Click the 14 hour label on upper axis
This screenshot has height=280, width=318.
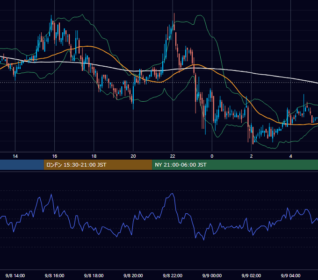[x=15, y=156]
